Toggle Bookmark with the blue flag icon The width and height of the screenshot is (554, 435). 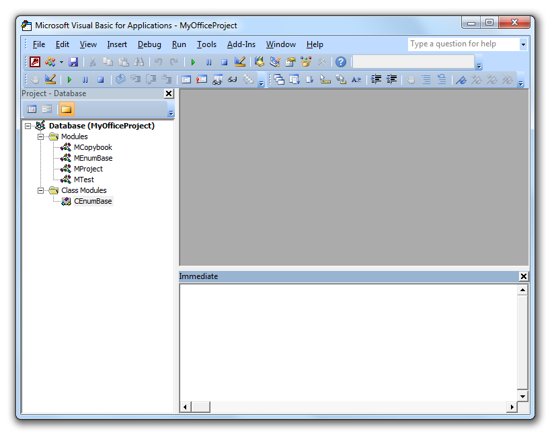(461, 79)
